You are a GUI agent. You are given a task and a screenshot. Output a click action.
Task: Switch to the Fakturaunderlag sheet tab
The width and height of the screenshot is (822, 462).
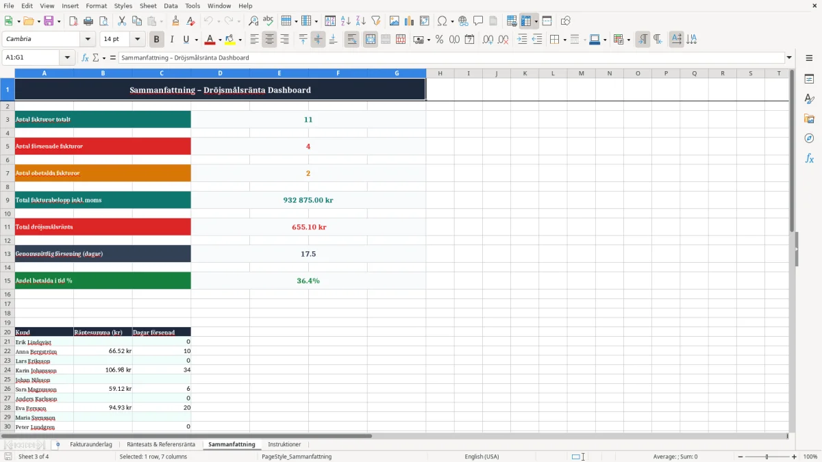pos(91,444)
